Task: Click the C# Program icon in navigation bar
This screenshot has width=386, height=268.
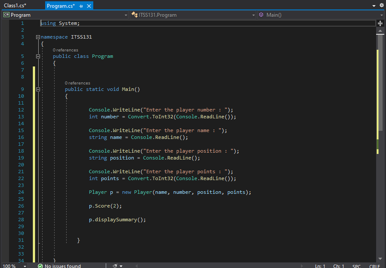Action: coord(5,14)
